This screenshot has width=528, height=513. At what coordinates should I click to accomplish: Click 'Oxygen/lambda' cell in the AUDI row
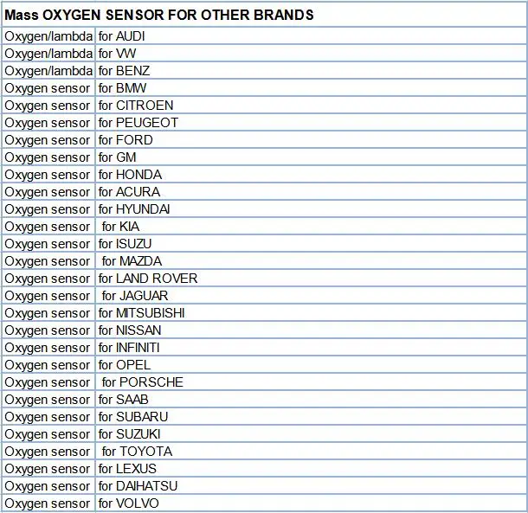(48, 36)
